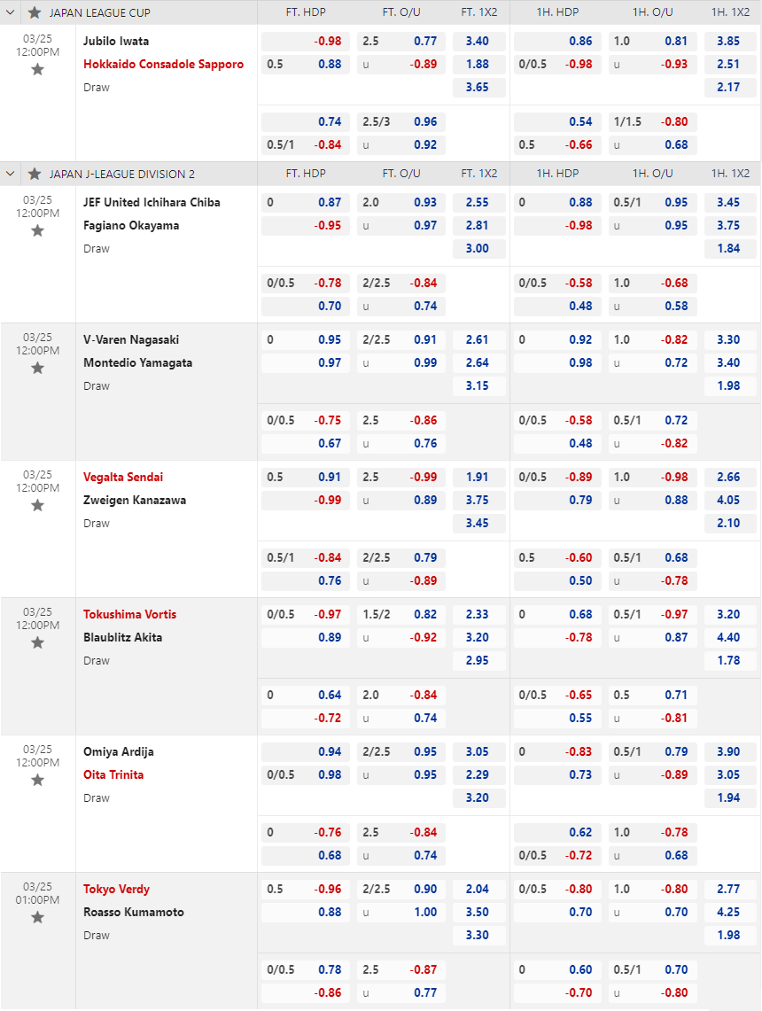Image resolution: width=762 pixels, height=1011 pixels.
Task: Pick Tokyo Verdy match 1H draw odds 1.98
Action: 730,935
